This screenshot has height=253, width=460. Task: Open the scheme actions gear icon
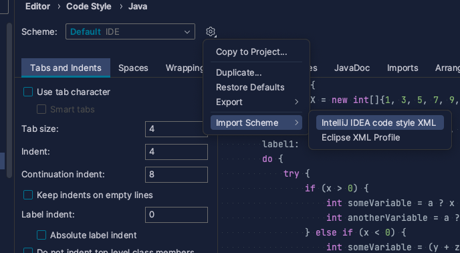[211, 31]
